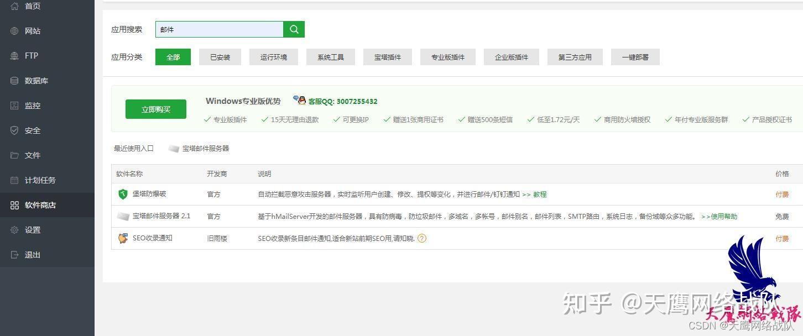Image resolution: width=803 pixels, height=336 pixels.
Task: Click the 堡塔防爆破 green shield icon
Action: click(x=123, y=194)
